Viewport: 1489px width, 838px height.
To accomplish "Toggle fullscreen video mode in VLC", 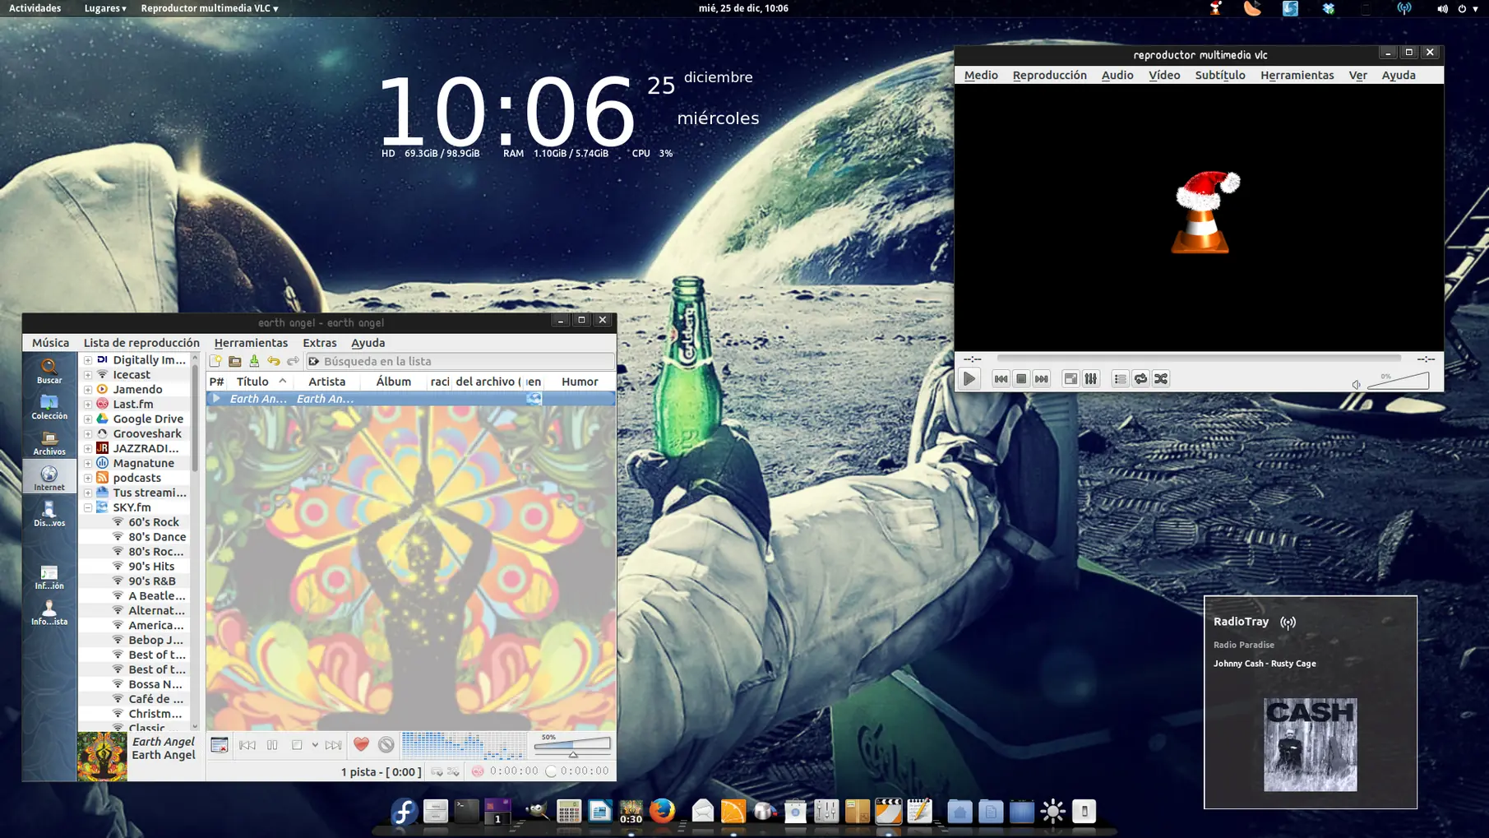I will click(x=1071, y=378).
